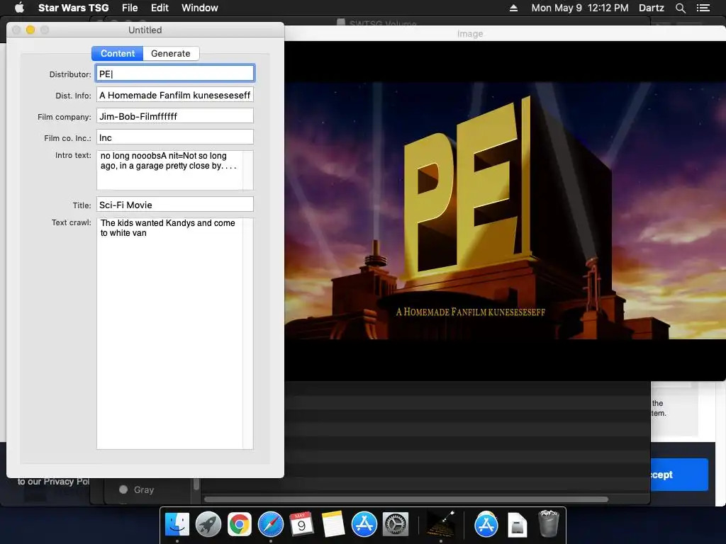This screenshot has height=544, width=726.
Task: Click the 'Distributor:' label
Action: (70, 74)
